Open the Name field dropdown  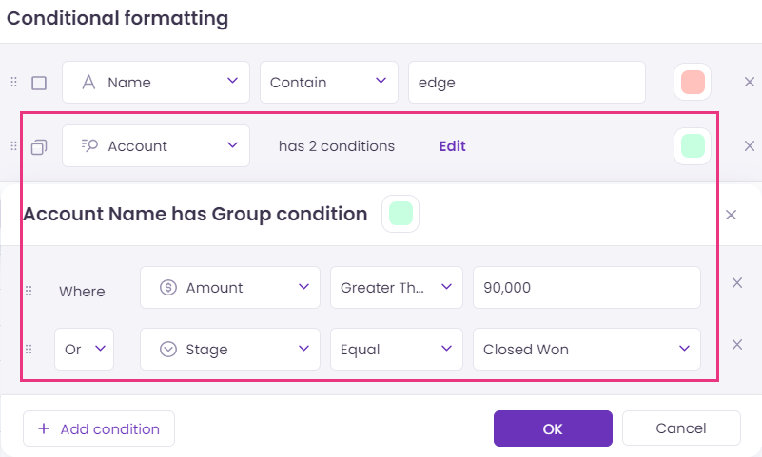[156, 82]
